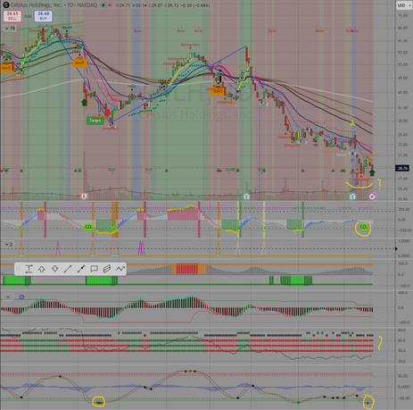
Task: Click the purple indicator settings circle icon
Action: pos(21,297)
